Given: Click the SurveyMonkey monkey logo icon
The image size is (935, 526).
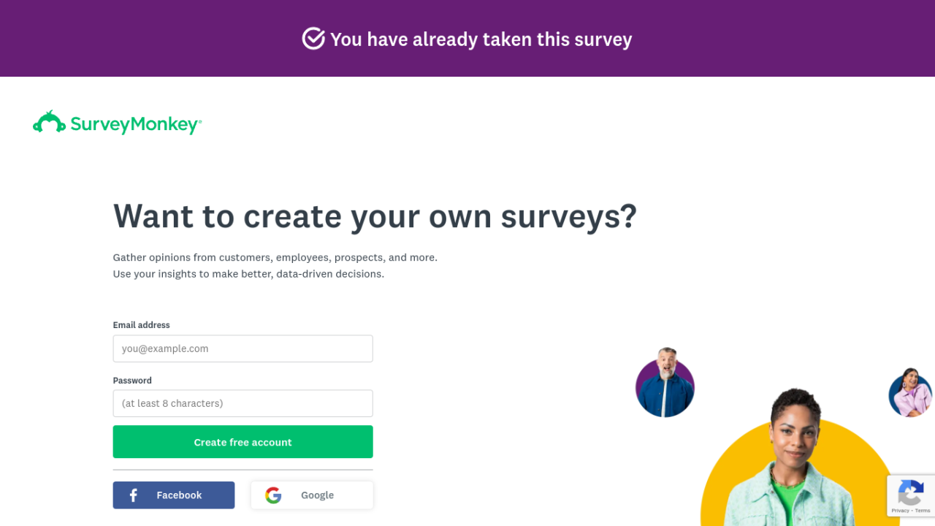Looking at the screenshot, I should click(49, 122).
